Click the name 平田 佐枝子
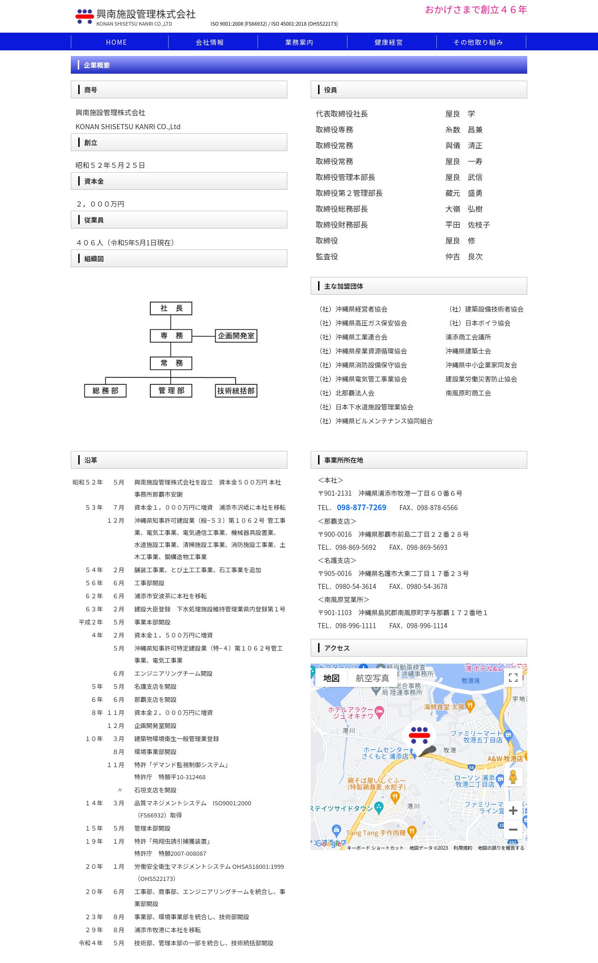 [x=468, y=225]
